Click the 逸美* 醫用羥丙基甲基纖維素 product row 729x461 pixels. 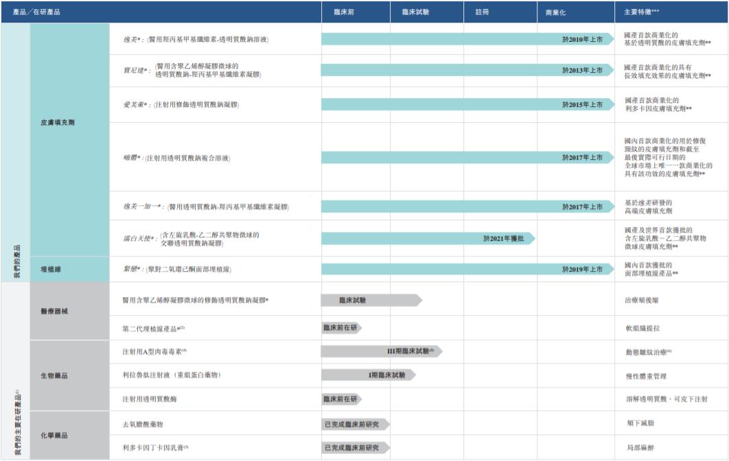pos(196,40)
